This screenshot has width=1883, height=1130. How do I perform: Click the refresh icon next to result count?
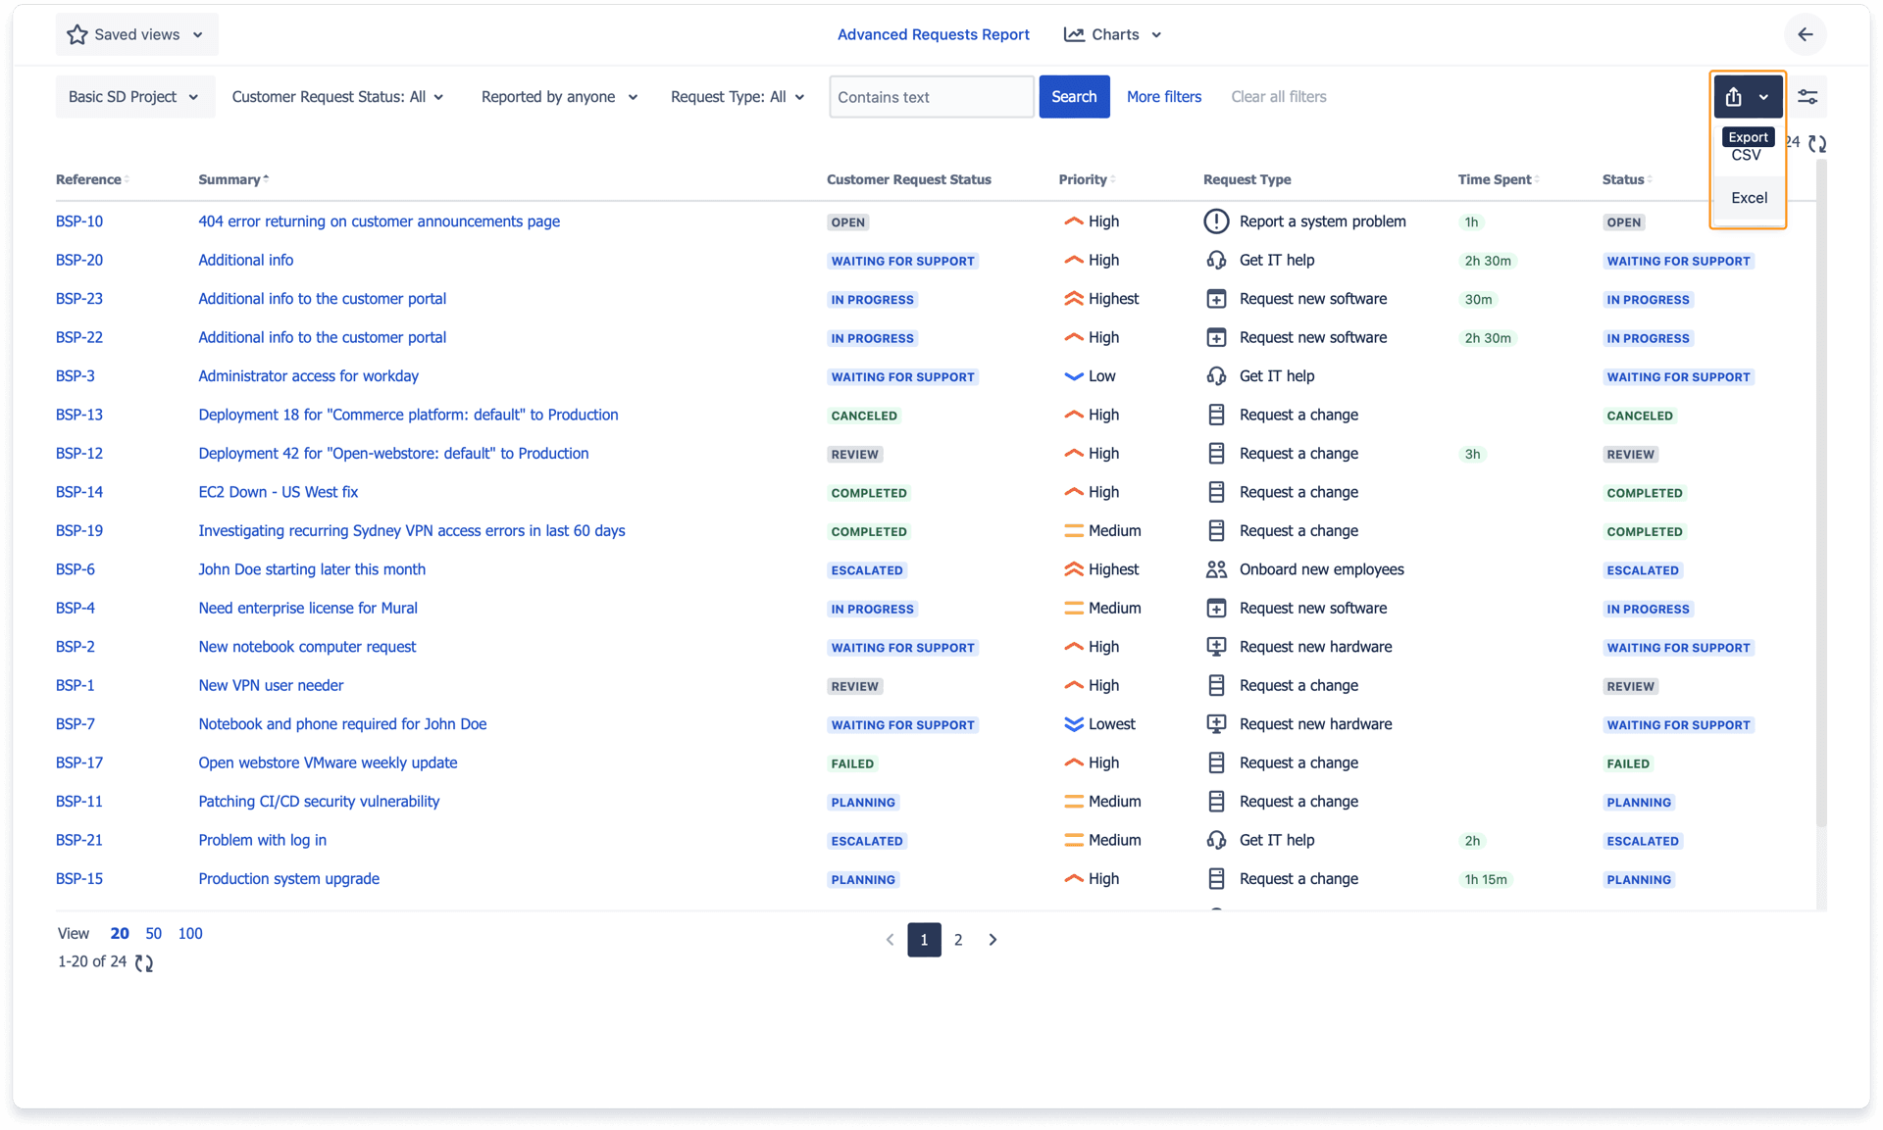(1819, 143)
